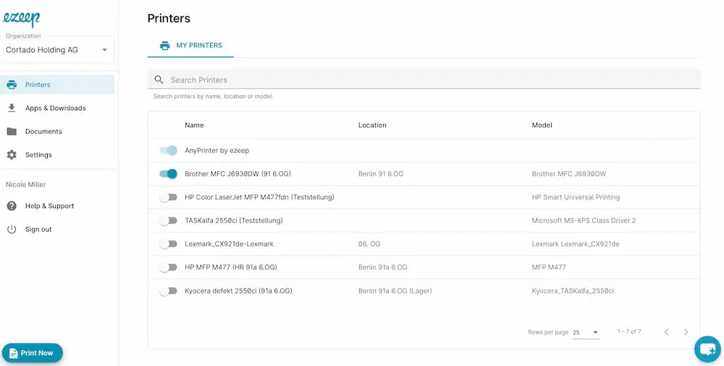The width and height of the screenshot is (724, 366).
Task: Click the Documents folder icon
Action: pos(12,131)
